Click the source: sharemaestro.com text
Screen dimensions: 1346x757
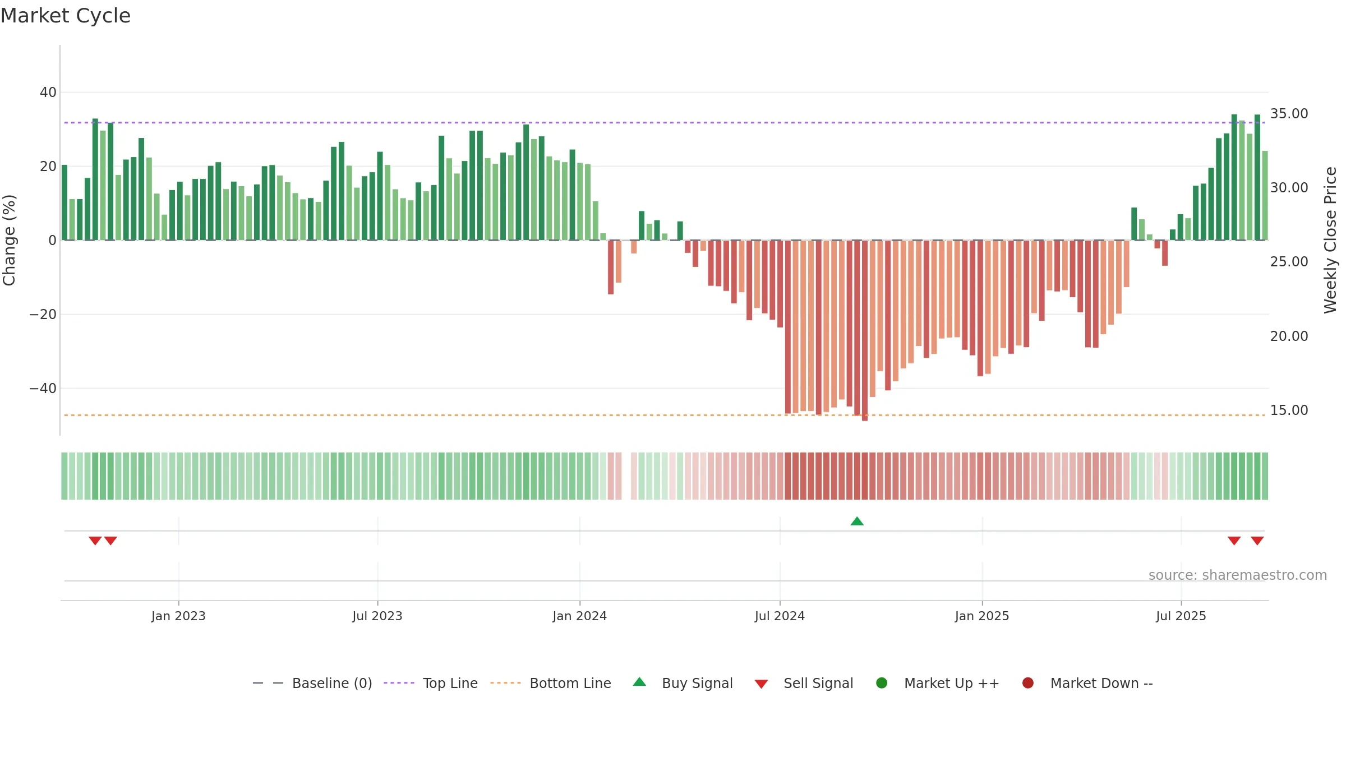coord(1238,575)
